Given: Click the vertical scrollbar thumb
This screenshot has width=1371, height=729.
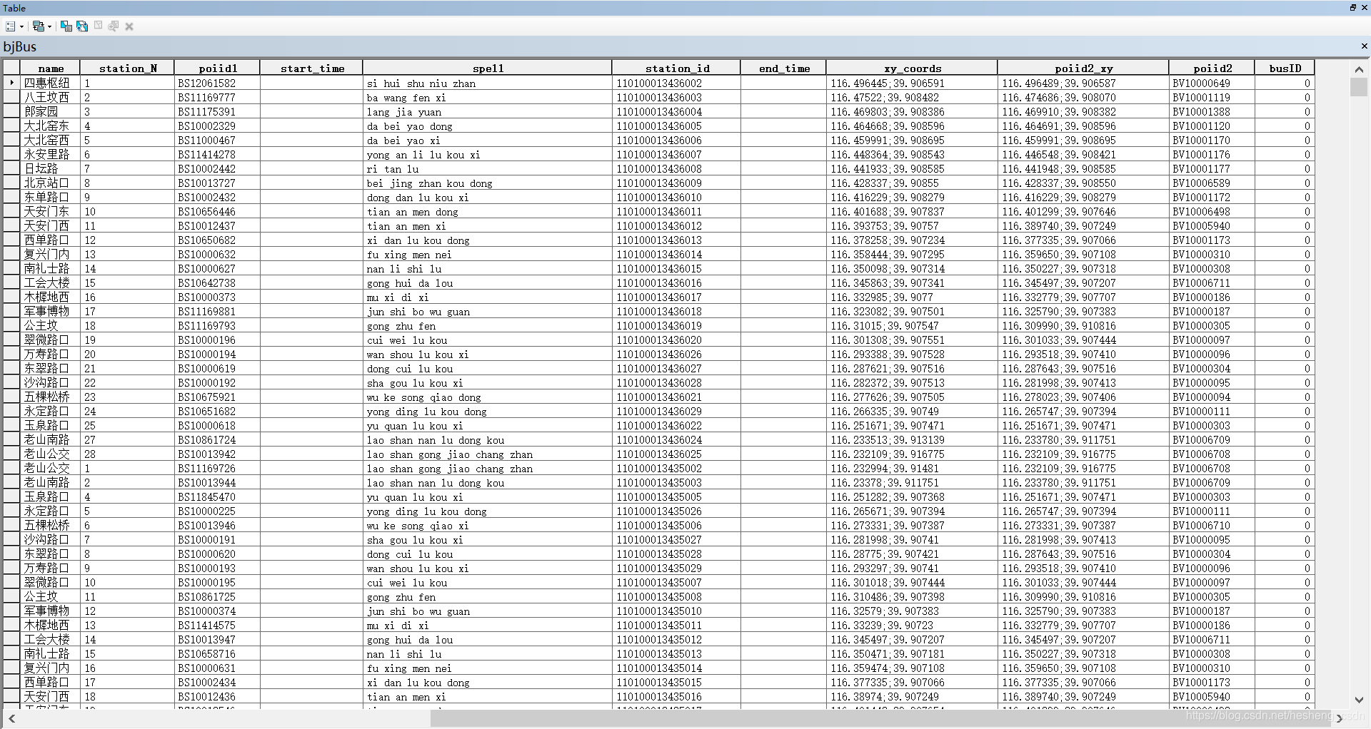Looking at the screenshot, I should (1359, 87).
